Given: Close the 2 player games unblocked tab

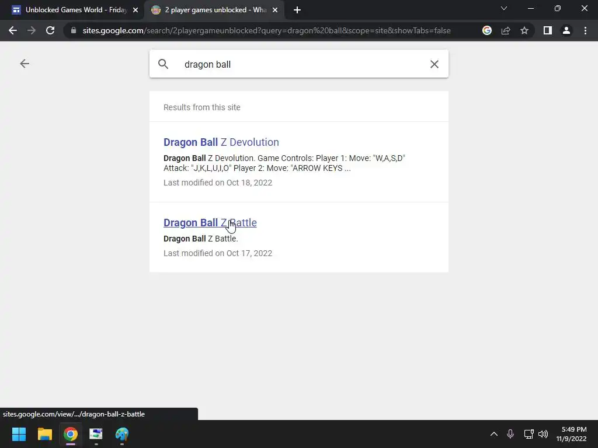Looking at the screenshot, I should click(275, 10).
